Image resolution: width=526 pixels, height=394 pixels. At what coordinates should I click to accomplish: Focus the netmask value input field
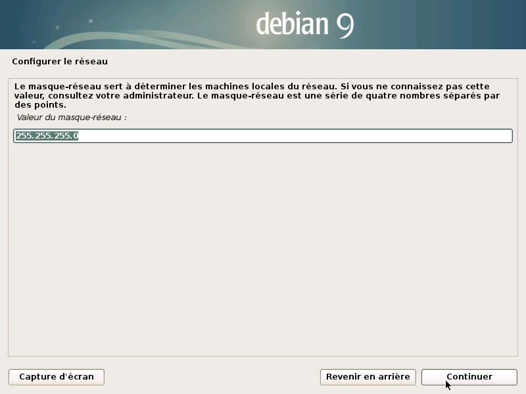(263, 136)
